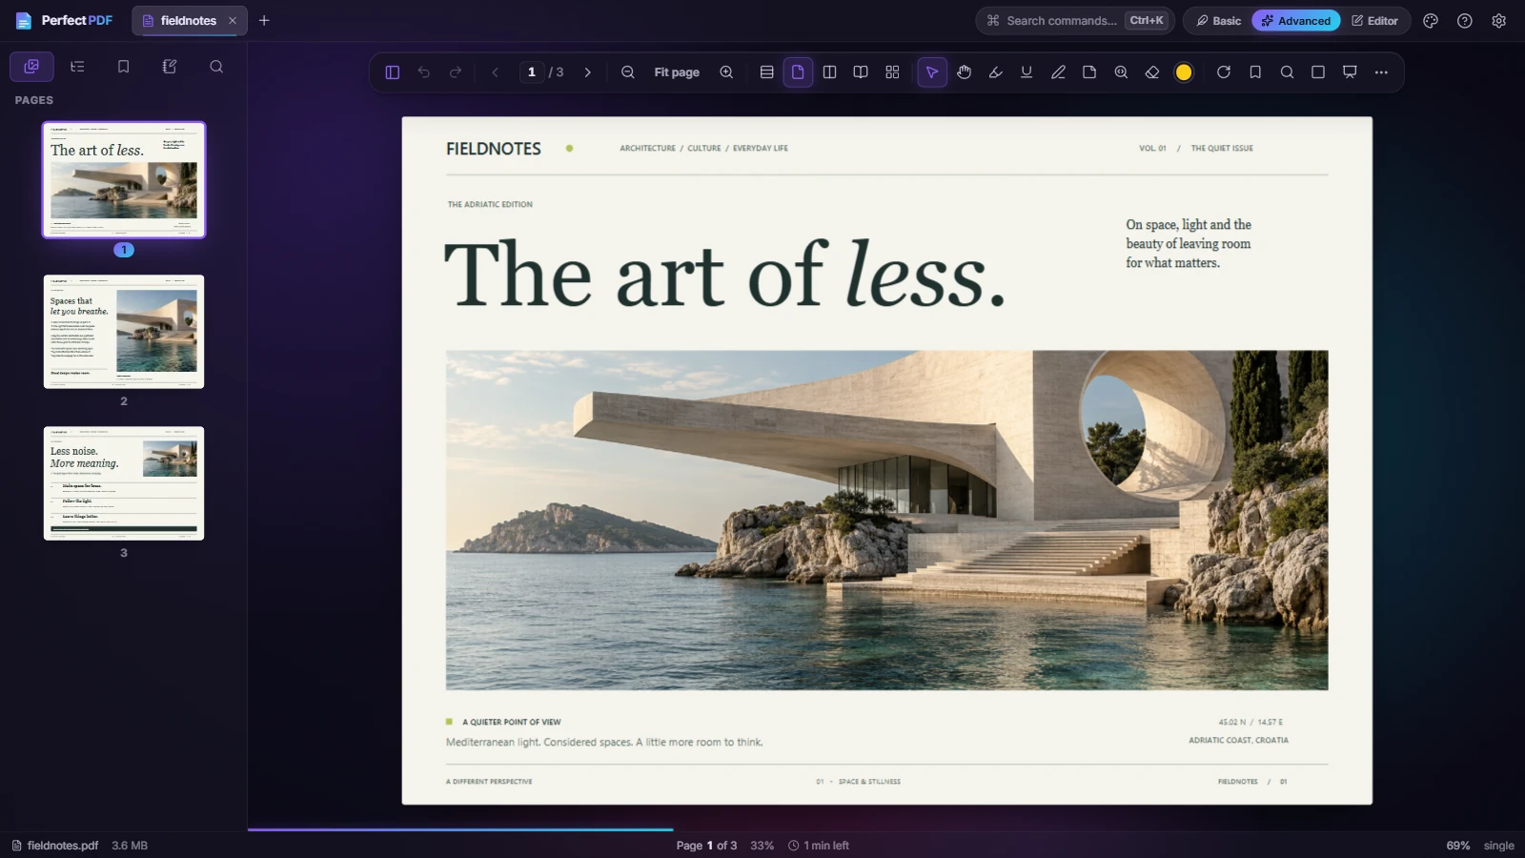Toggle the sidebar panel icon in toolbar
Viewport: 1525px width, 858px height.
tap(392, 72)
